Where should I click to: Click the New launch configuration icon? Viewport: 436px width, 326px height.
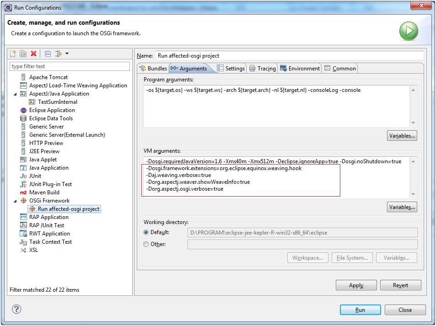coord(13,53)
